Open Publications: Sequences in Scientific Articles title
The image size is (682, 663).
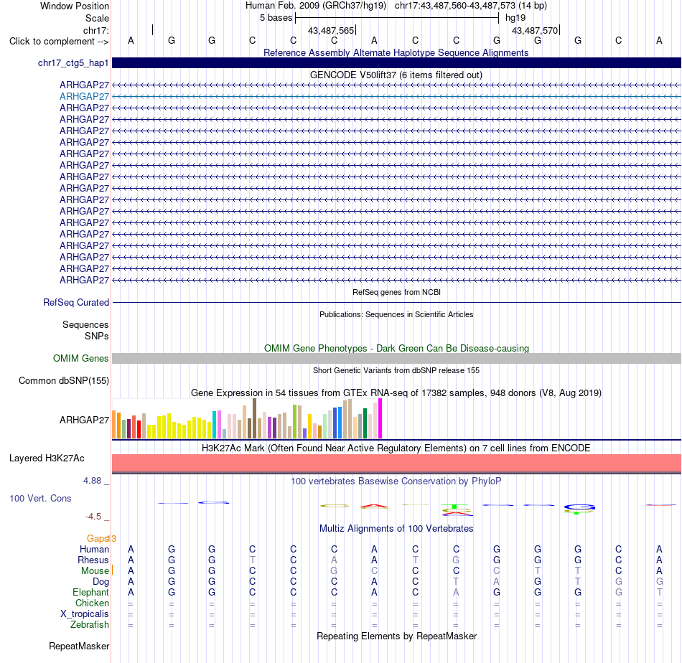click(x=396, y=314)
